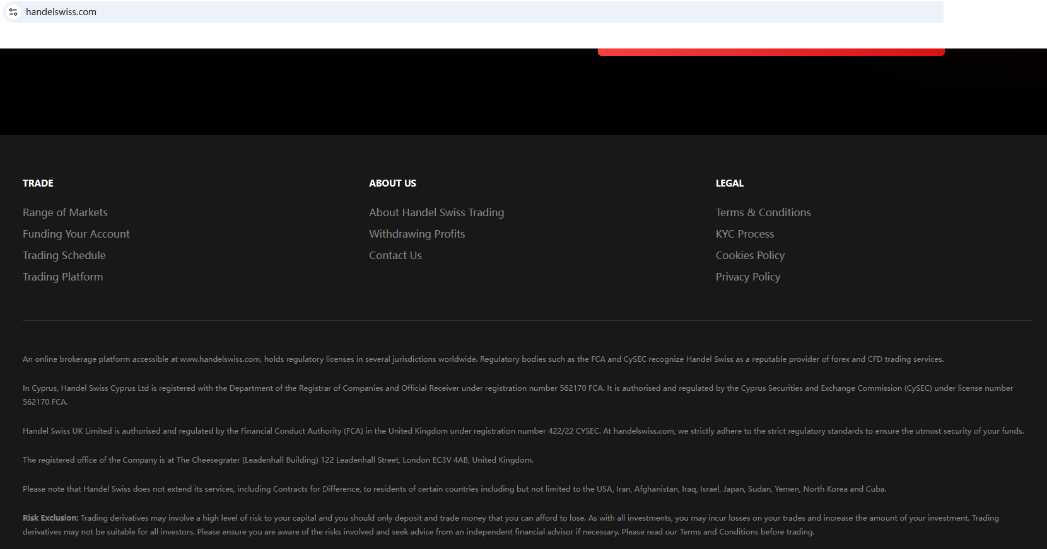Click the 'registered office of the Company' paragraph

coord(278,460)
